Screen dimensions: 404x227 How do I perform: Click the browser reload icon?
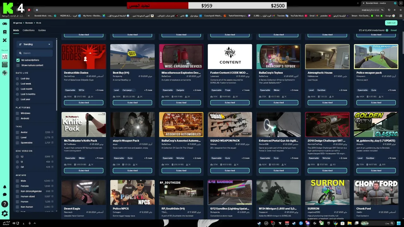coord(389,10)
